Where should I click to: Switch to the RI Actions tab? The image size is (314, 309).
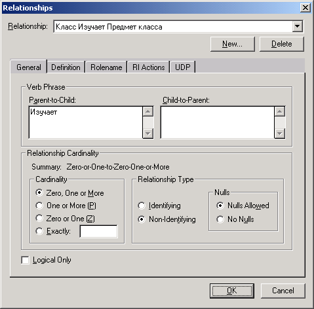tap(149, 67)
